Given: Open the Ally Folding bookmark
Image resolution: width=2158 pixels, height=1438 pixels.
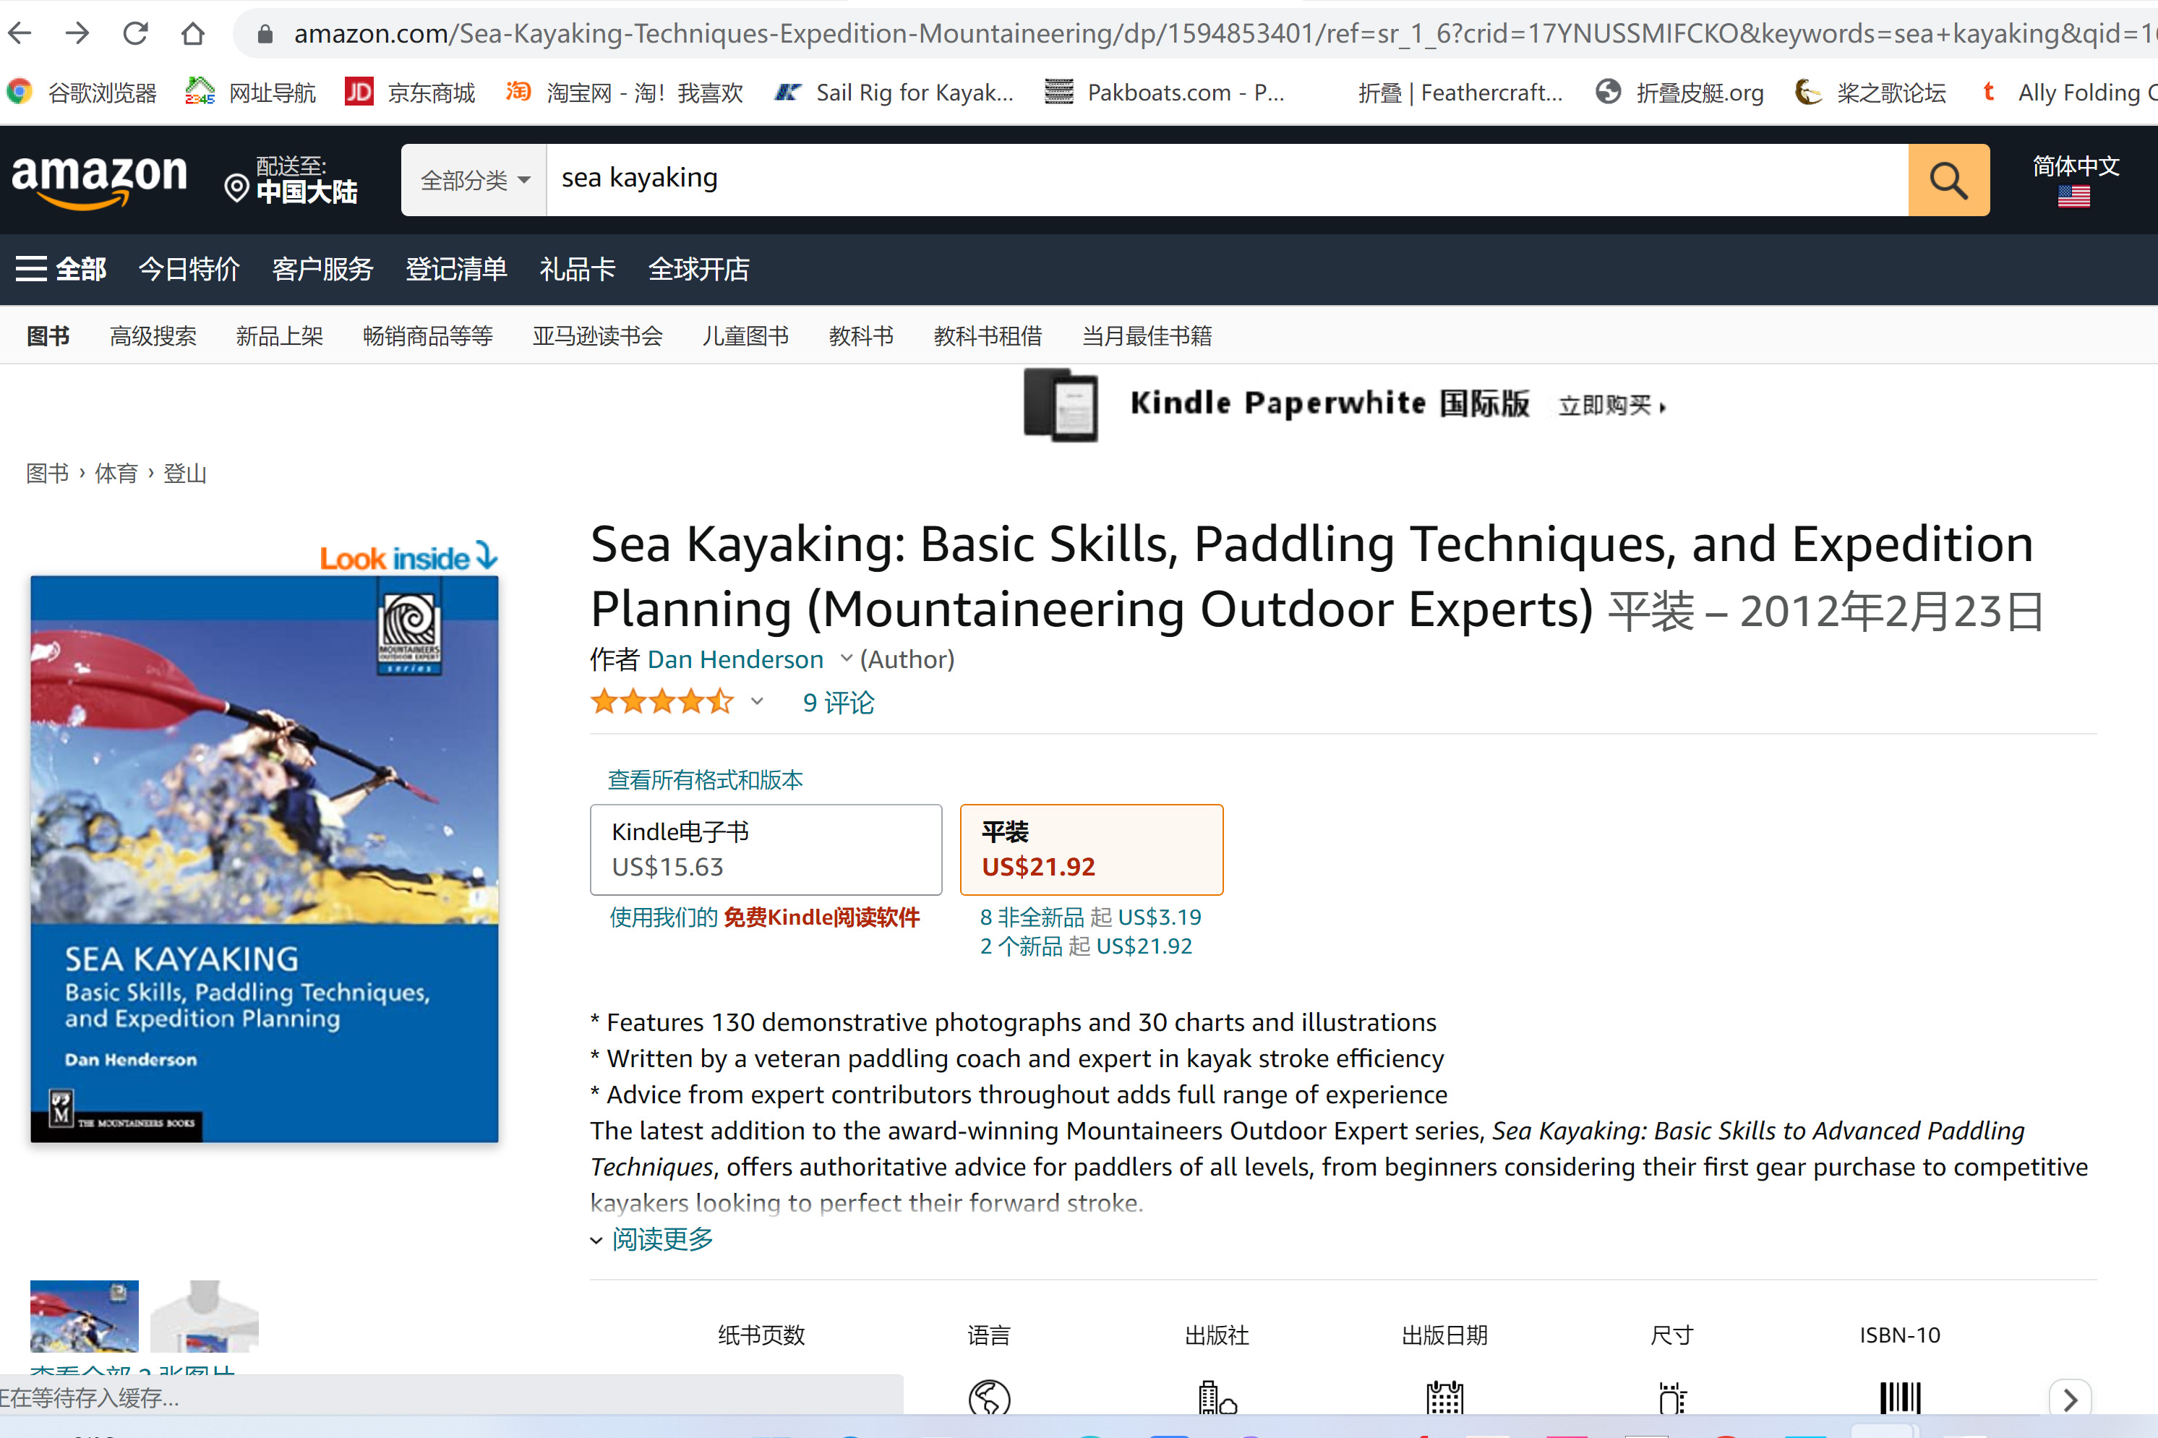Looking at the screenshot, I should (2068, 93).
